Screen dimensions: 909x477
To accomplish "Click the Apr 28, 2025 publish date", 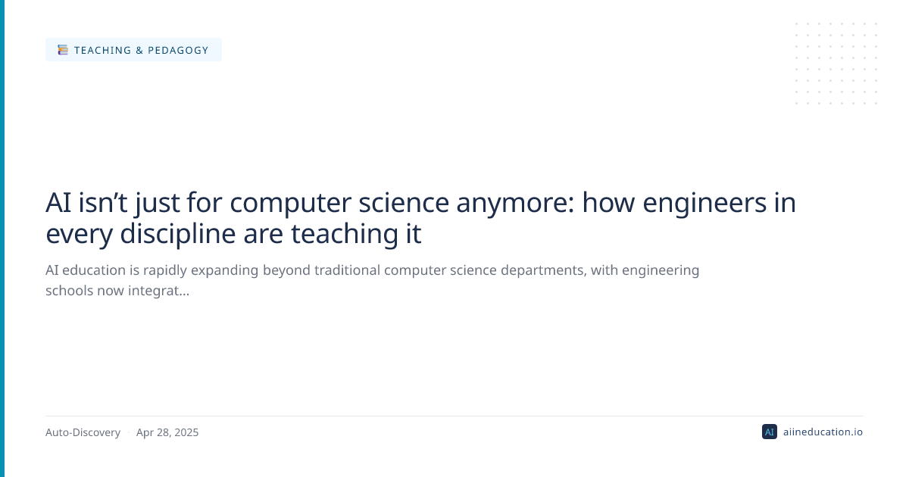I will coord(167,432).
